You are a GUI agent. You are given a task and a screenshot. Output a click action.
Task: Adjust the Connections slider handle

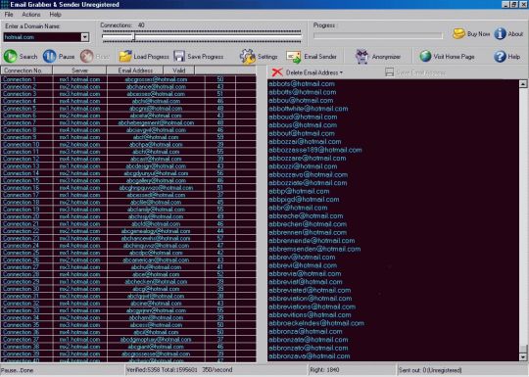coord(133,36)
